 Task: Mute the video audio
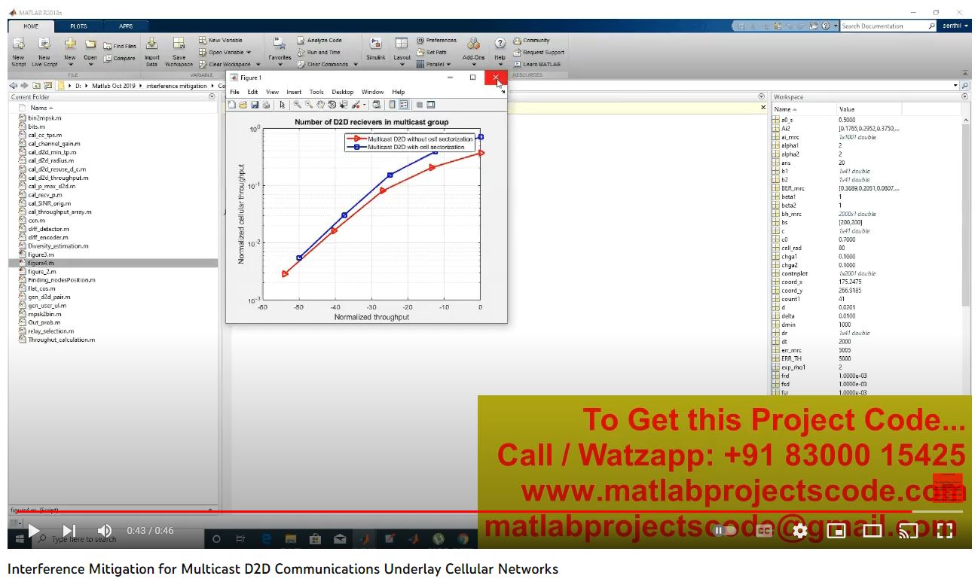tap(105, 531)
